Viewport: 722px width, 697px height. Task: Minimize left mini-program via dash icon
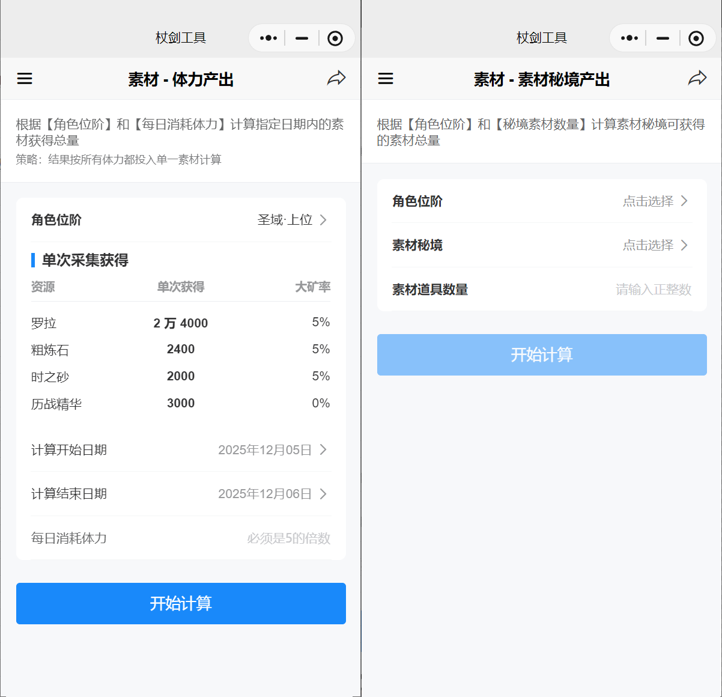pos(302,38)
